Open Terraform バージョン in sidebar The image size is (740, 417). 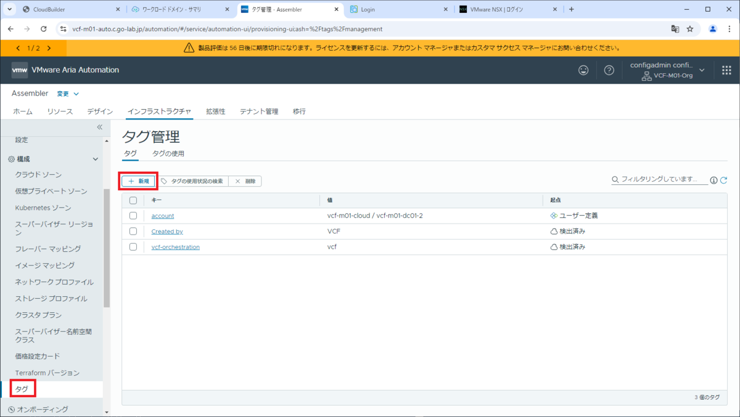tap(47, 373)
